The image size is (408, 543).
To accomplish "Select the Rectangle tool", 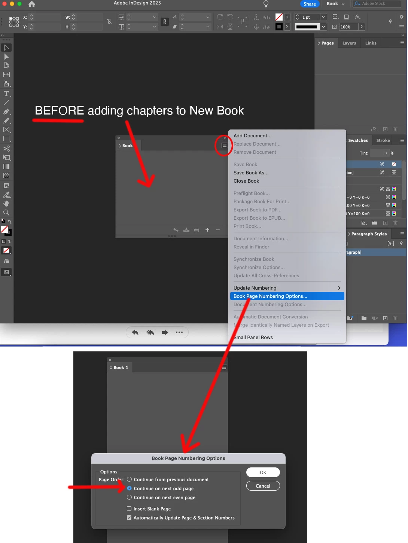I will click(6, 138).
